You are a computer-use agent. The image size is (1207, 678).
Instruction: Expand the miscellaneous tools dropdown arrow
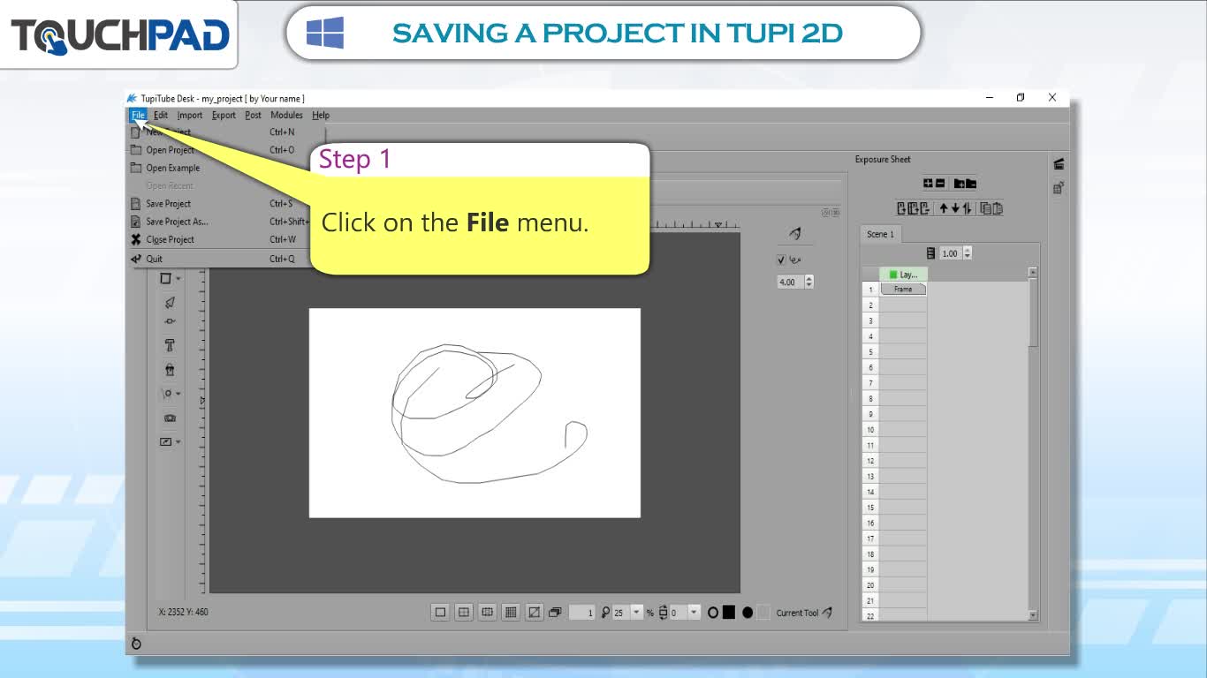click(178, 442)
